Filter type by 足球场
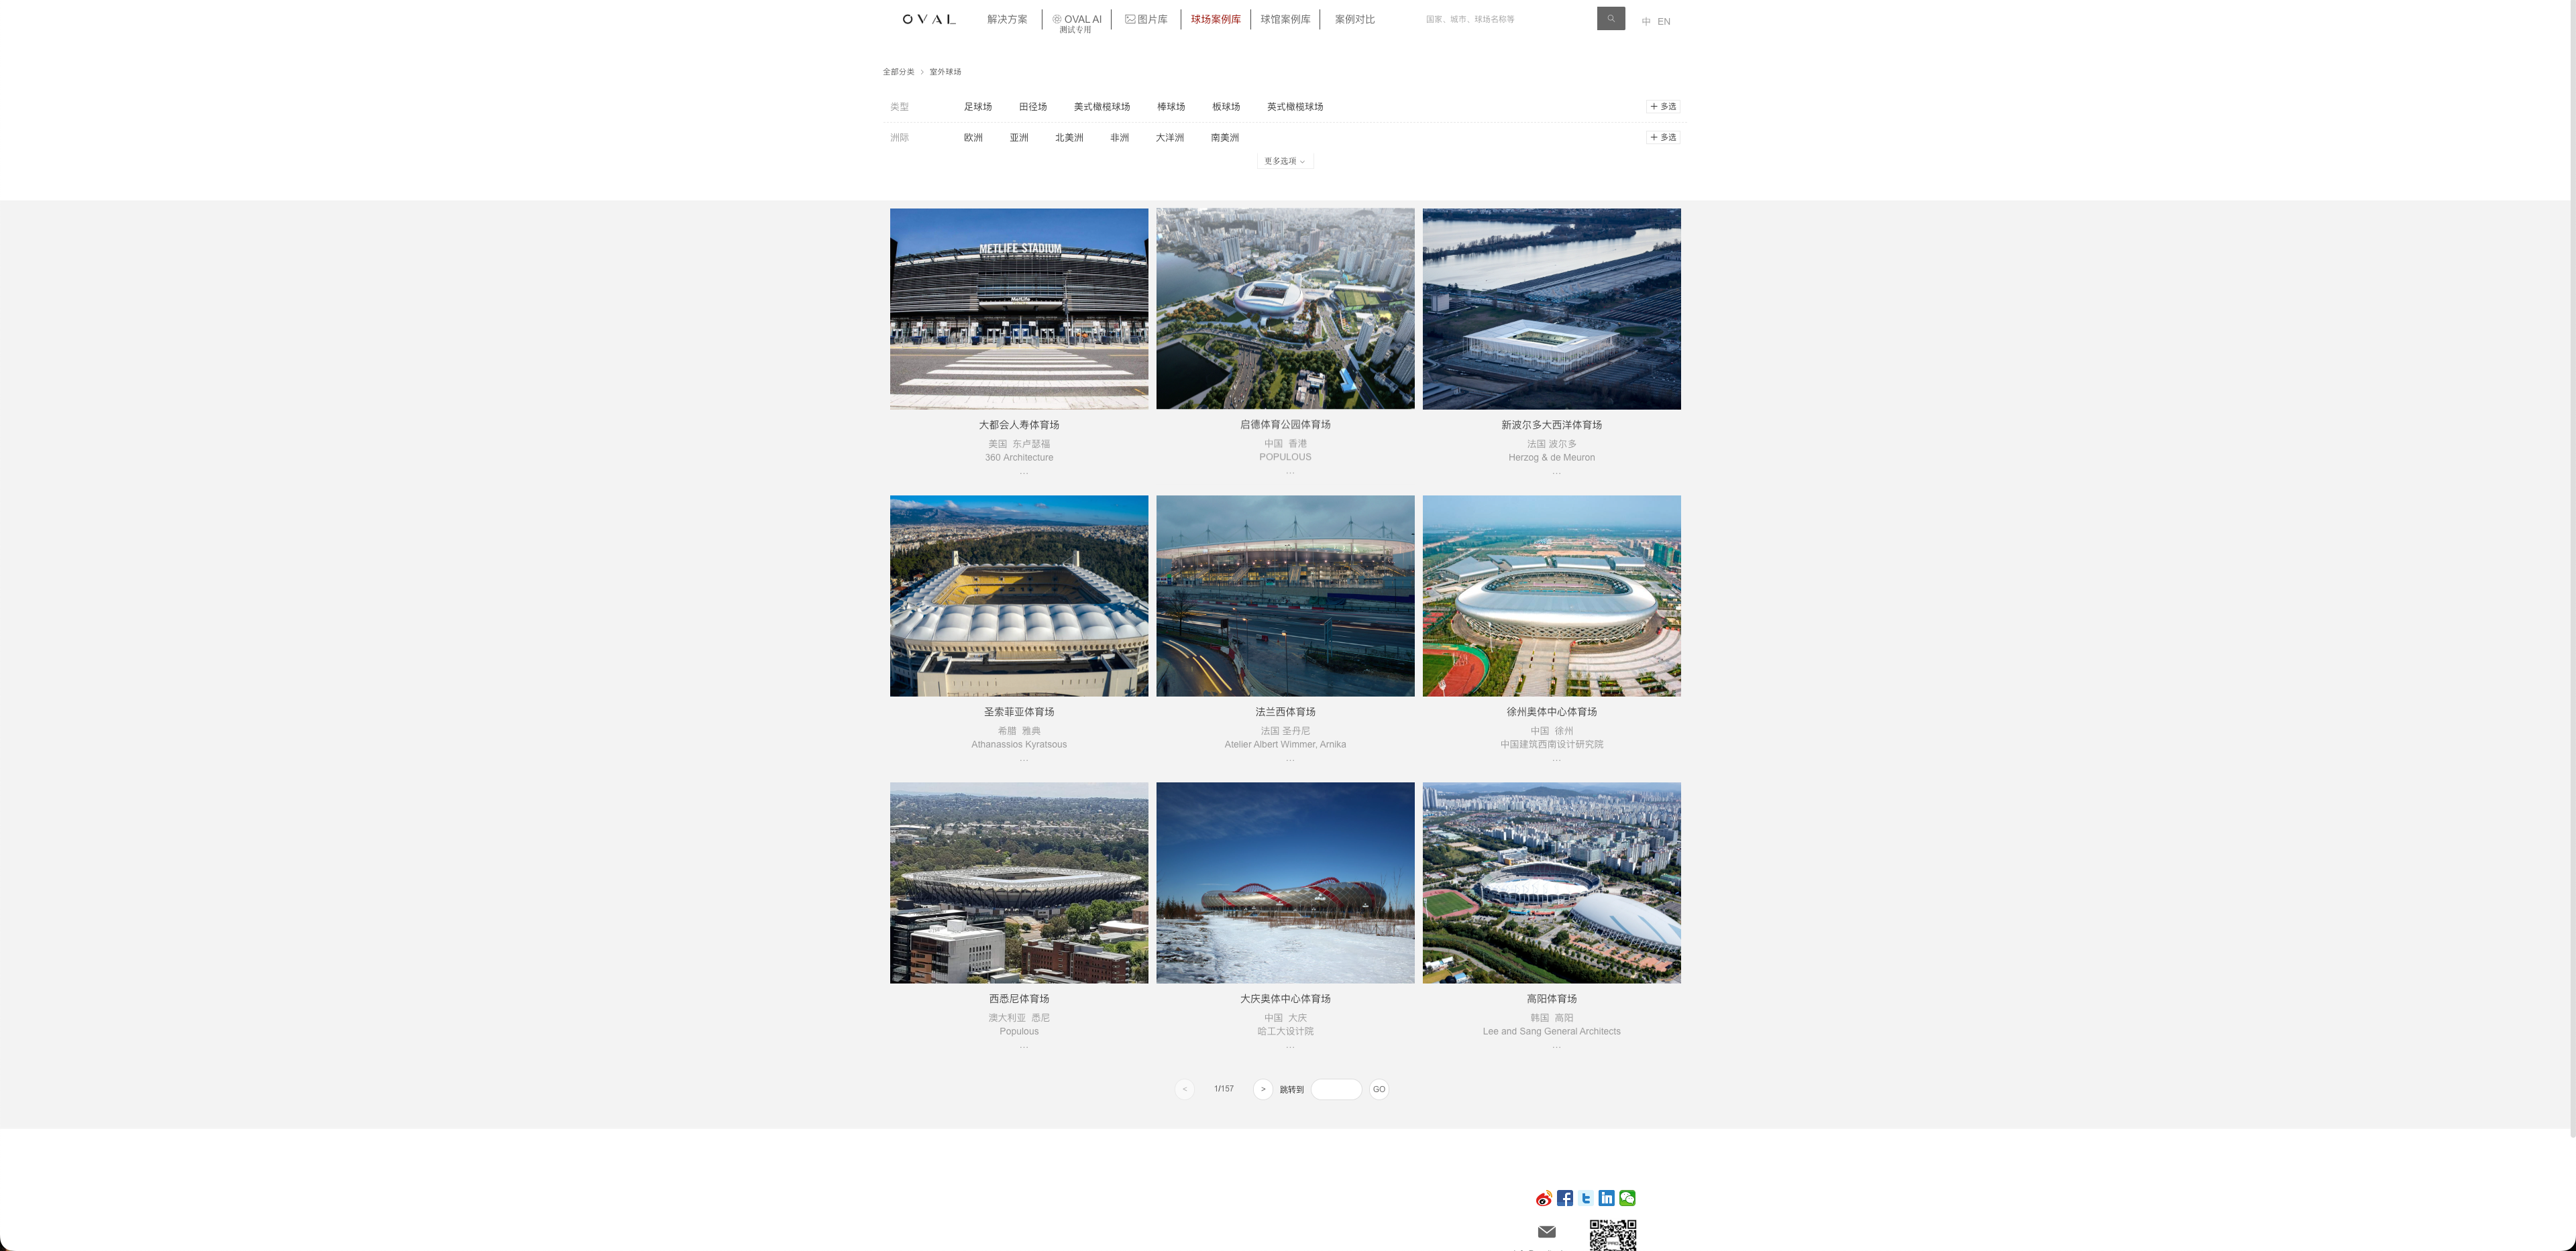The height and width of the screenshot is (1251, 2576). click(x=977, y=107)
